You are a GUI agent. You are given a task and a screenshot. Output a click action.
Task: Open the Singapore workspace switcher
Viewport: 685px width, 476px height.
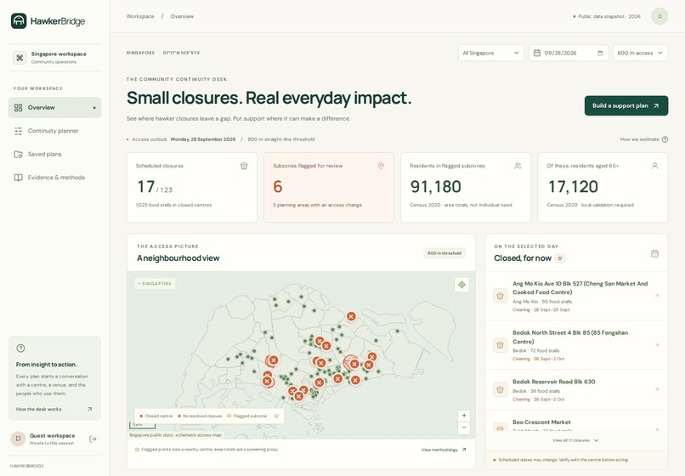[54, 57]
